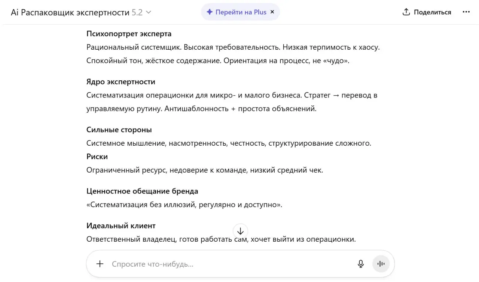
Task: Open the share panel via the upload icon
Action: [x=405, y=12]
